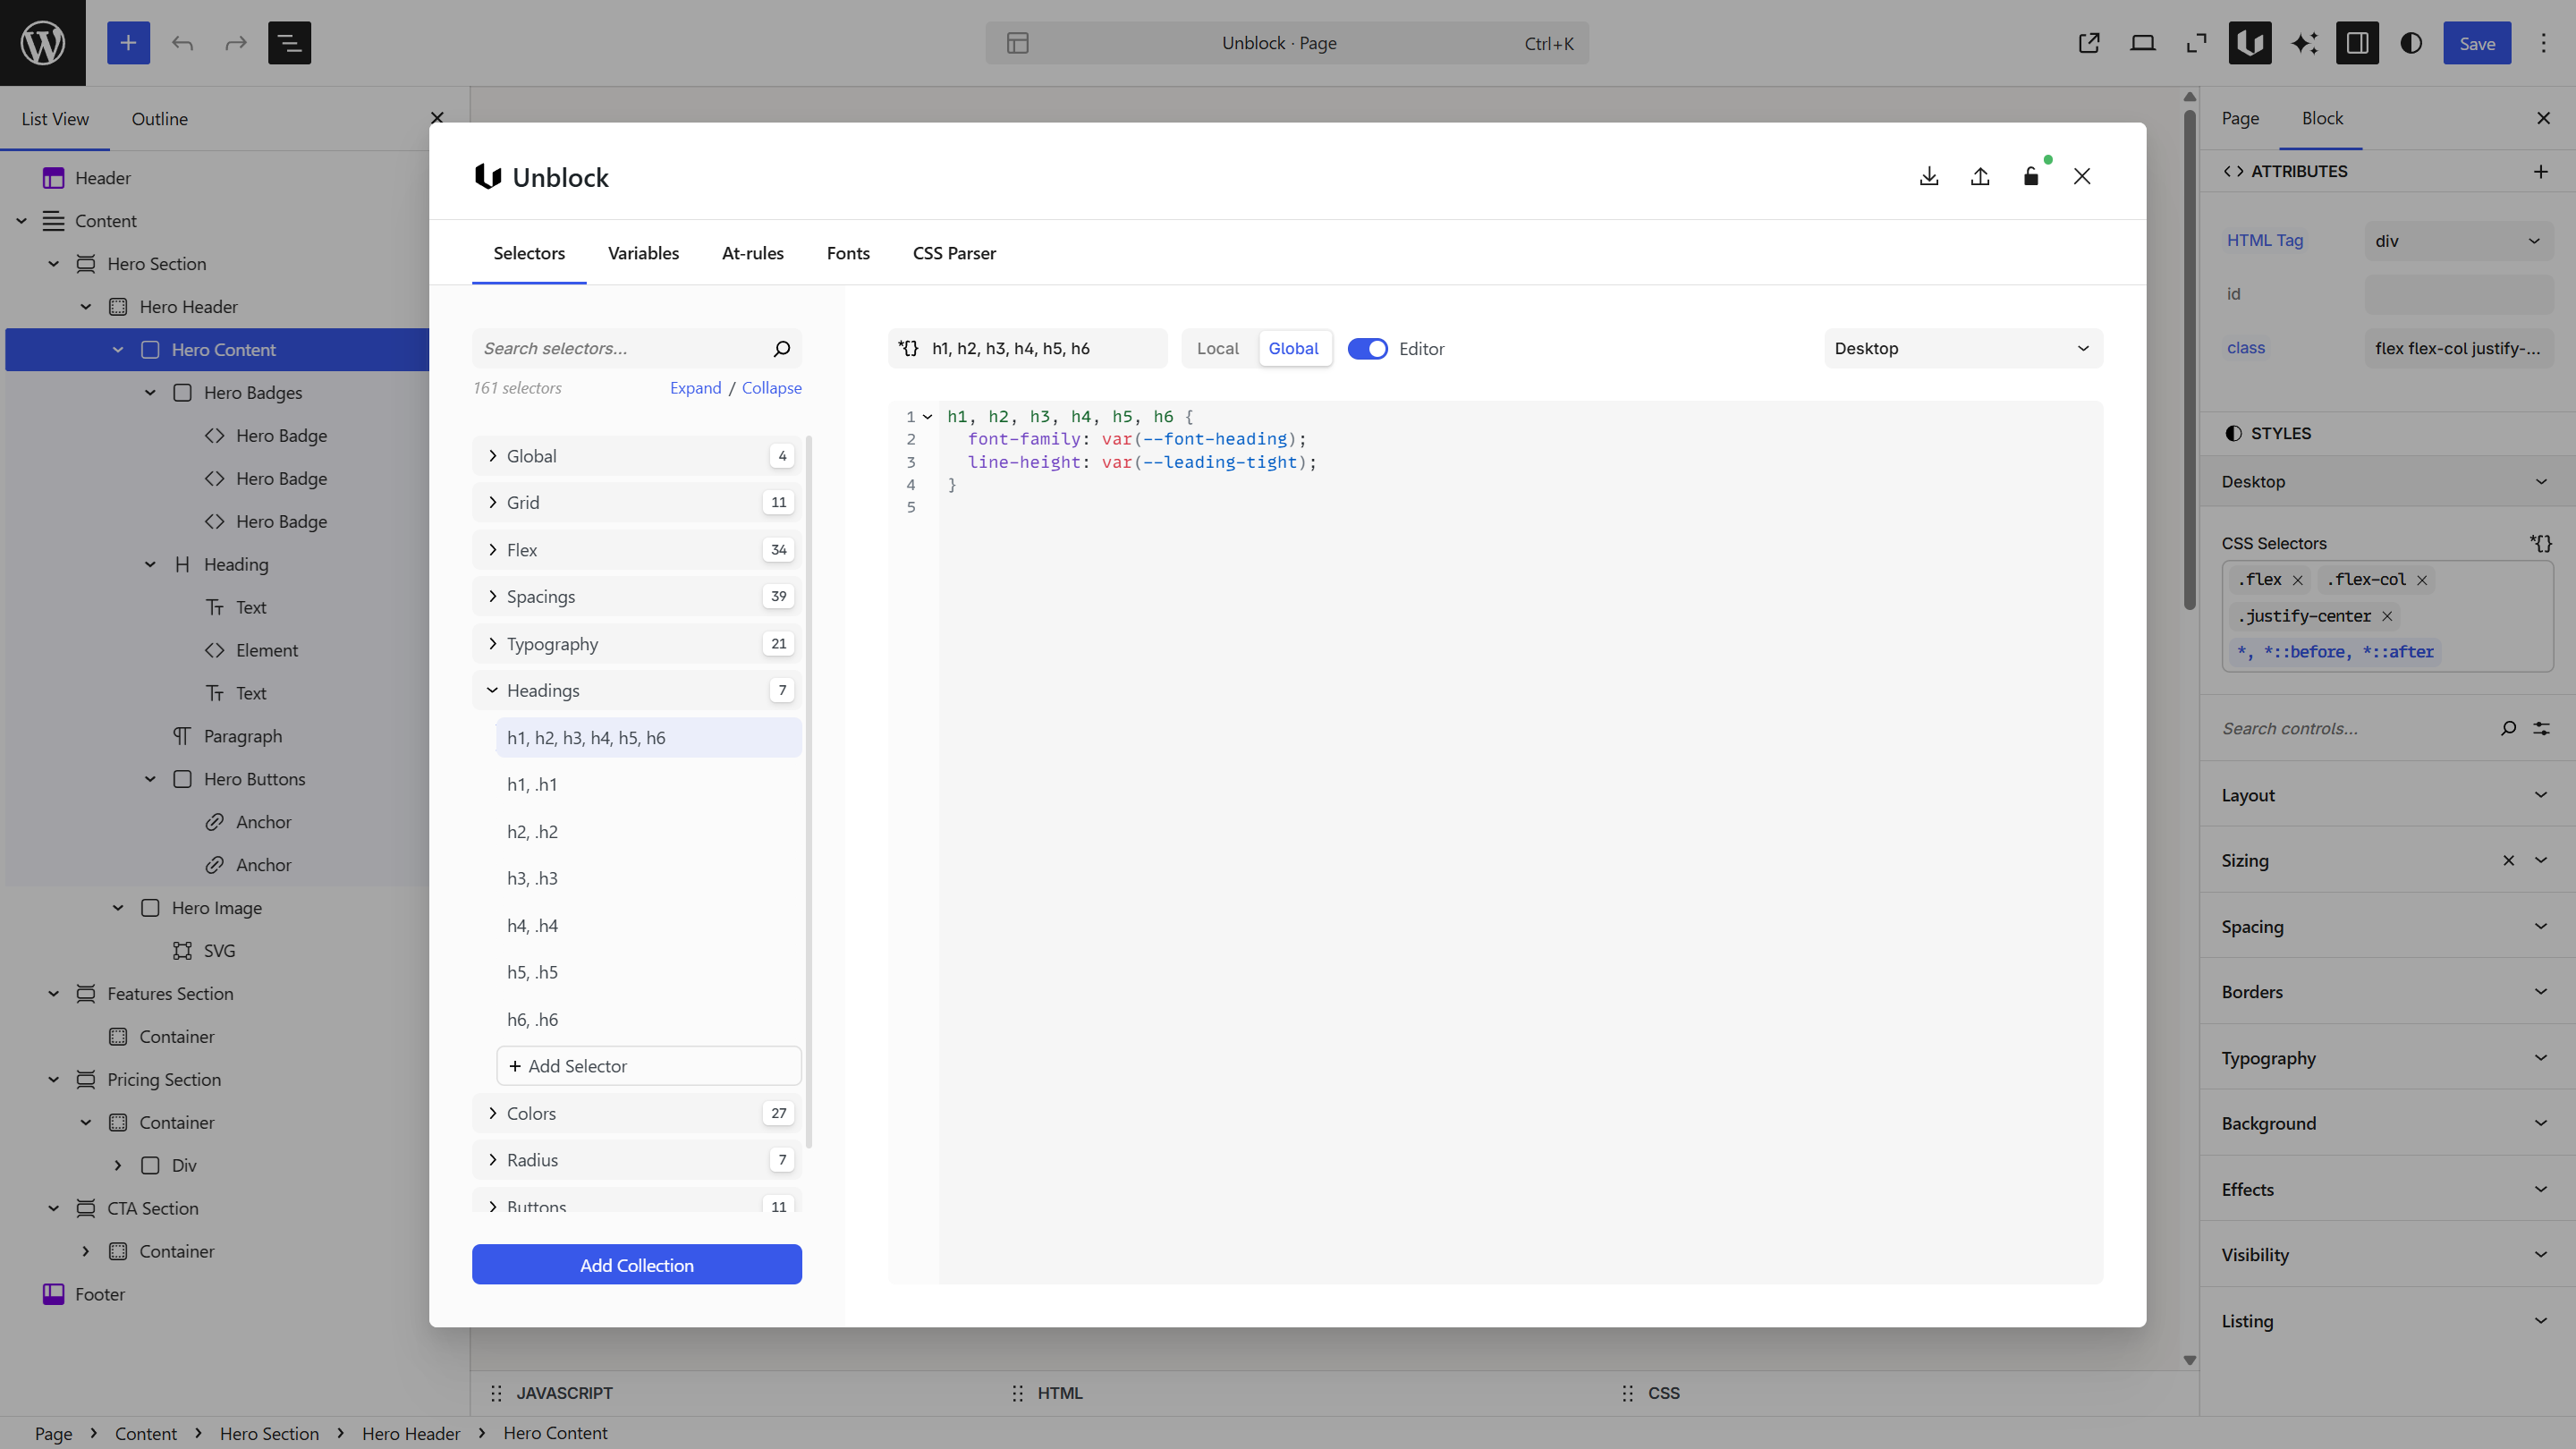Image resolution: width=2576 pixels, height=1449 pixels.
Task: Click the Add Collection button
Action: [636, 1264]
